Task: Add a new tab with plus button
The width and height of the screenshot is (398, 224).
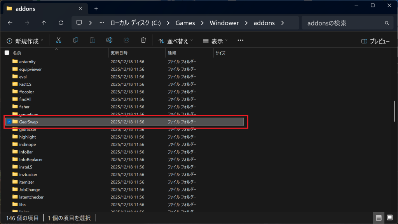Action: coord(96,9)
